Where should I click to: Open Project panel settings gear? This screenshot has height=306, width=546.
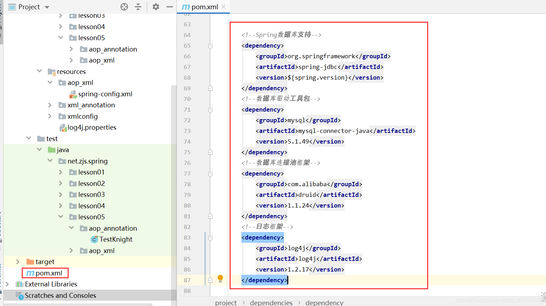[156, 7]
